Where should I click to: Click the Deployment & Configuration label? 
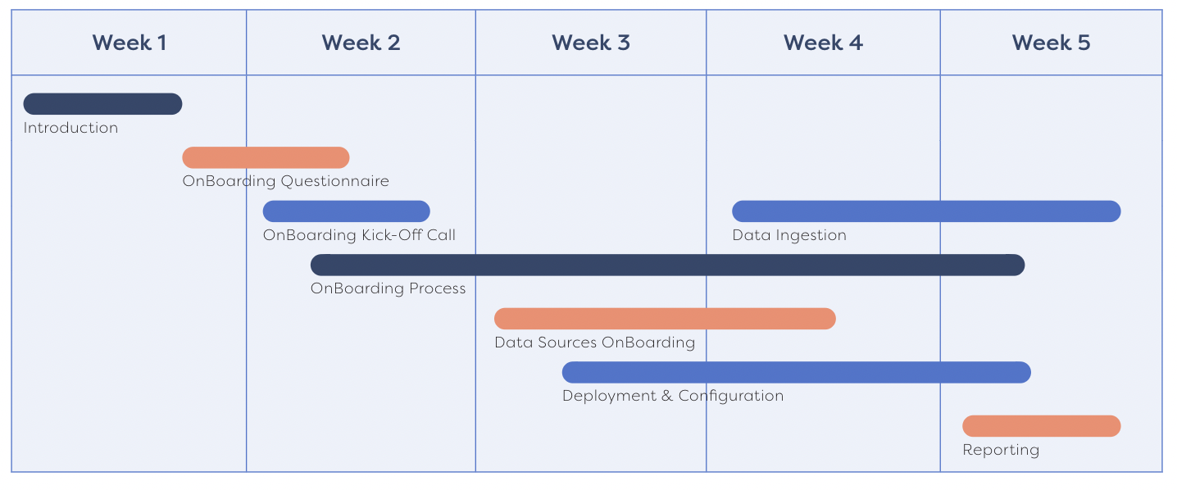[x=673, y=396]
